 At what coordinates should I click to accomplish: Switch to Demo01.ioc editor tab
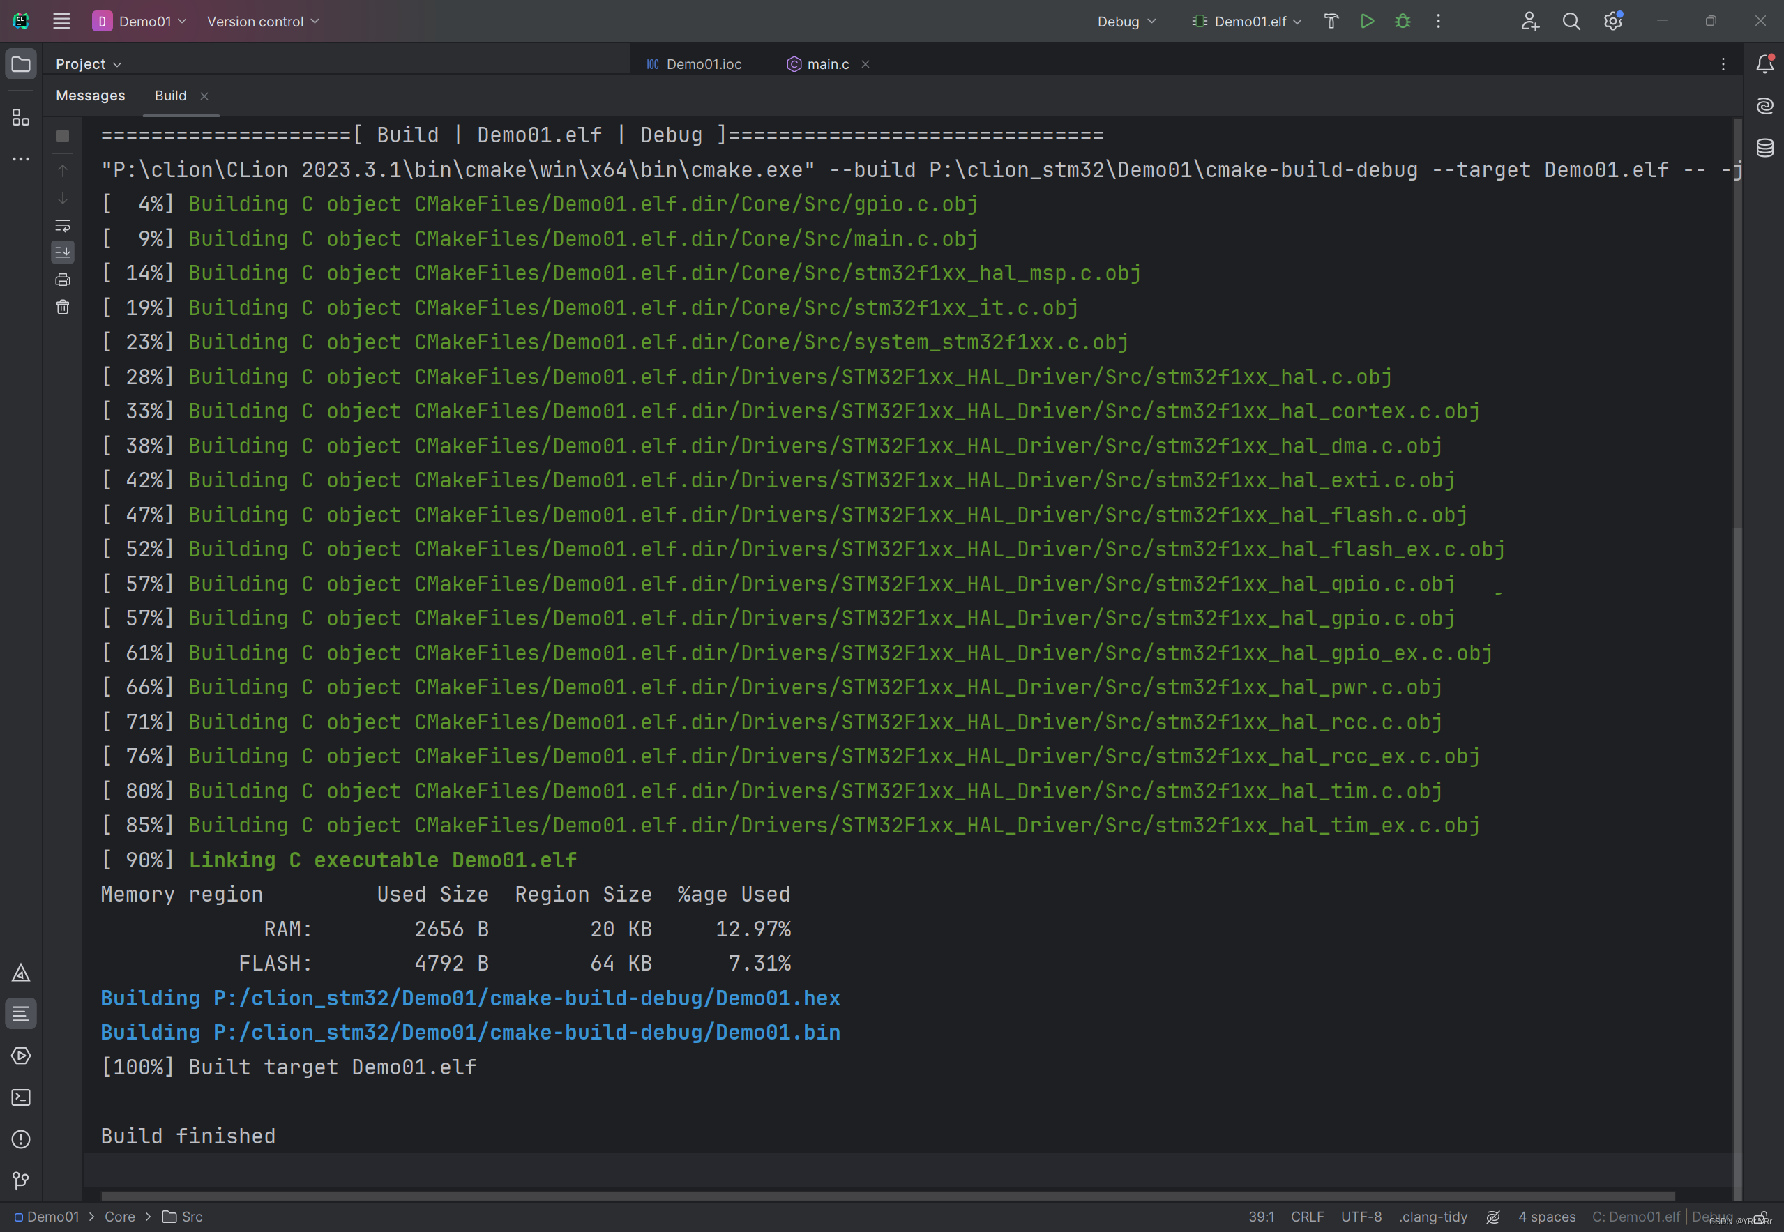[x=694, y=64]
